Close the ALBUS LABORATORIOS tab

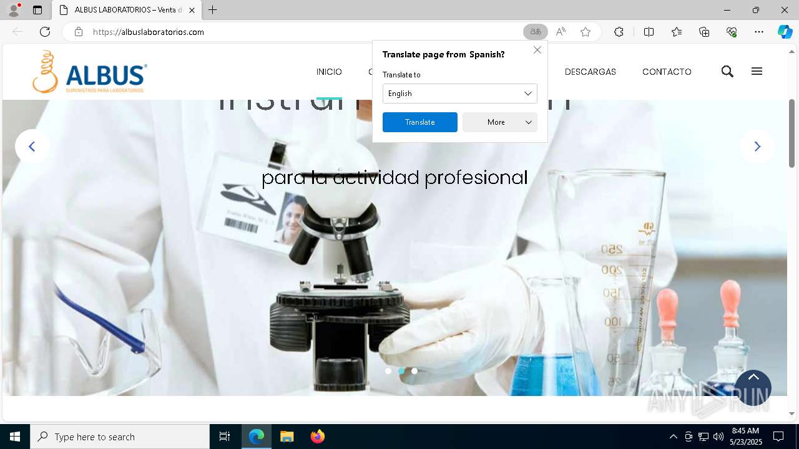[192, 10]
